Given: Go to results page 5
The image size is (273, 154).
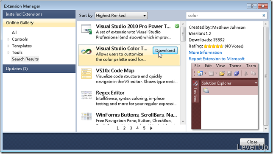Looking at the screenshot, I should (144, 128).
